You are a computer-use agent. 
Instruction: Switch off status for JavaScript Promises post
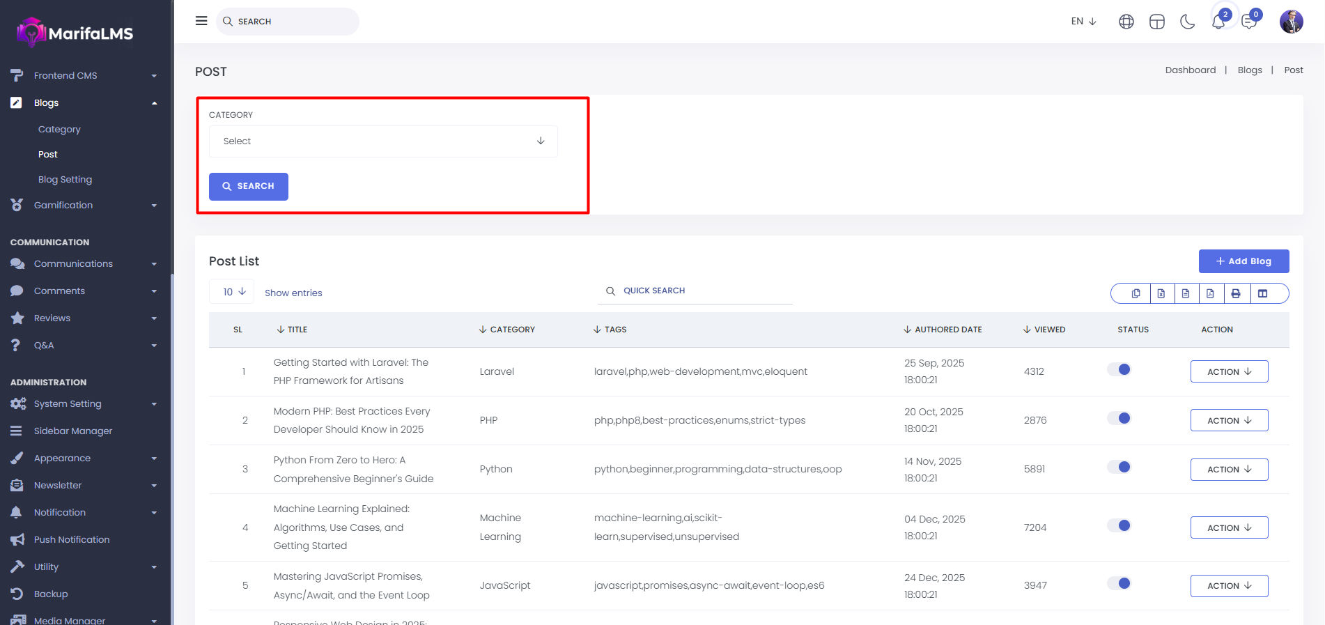[x=1119, y=584]
